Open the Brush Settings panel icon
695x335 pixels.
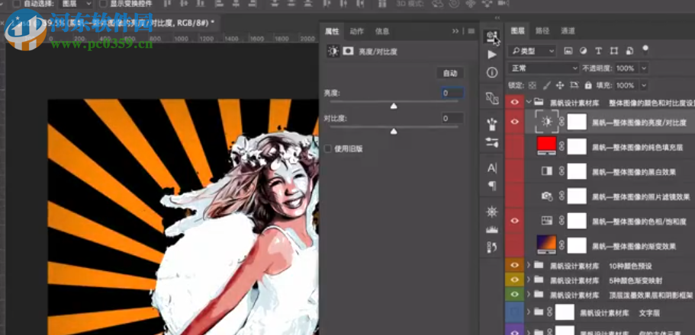[x=491, y=142]
